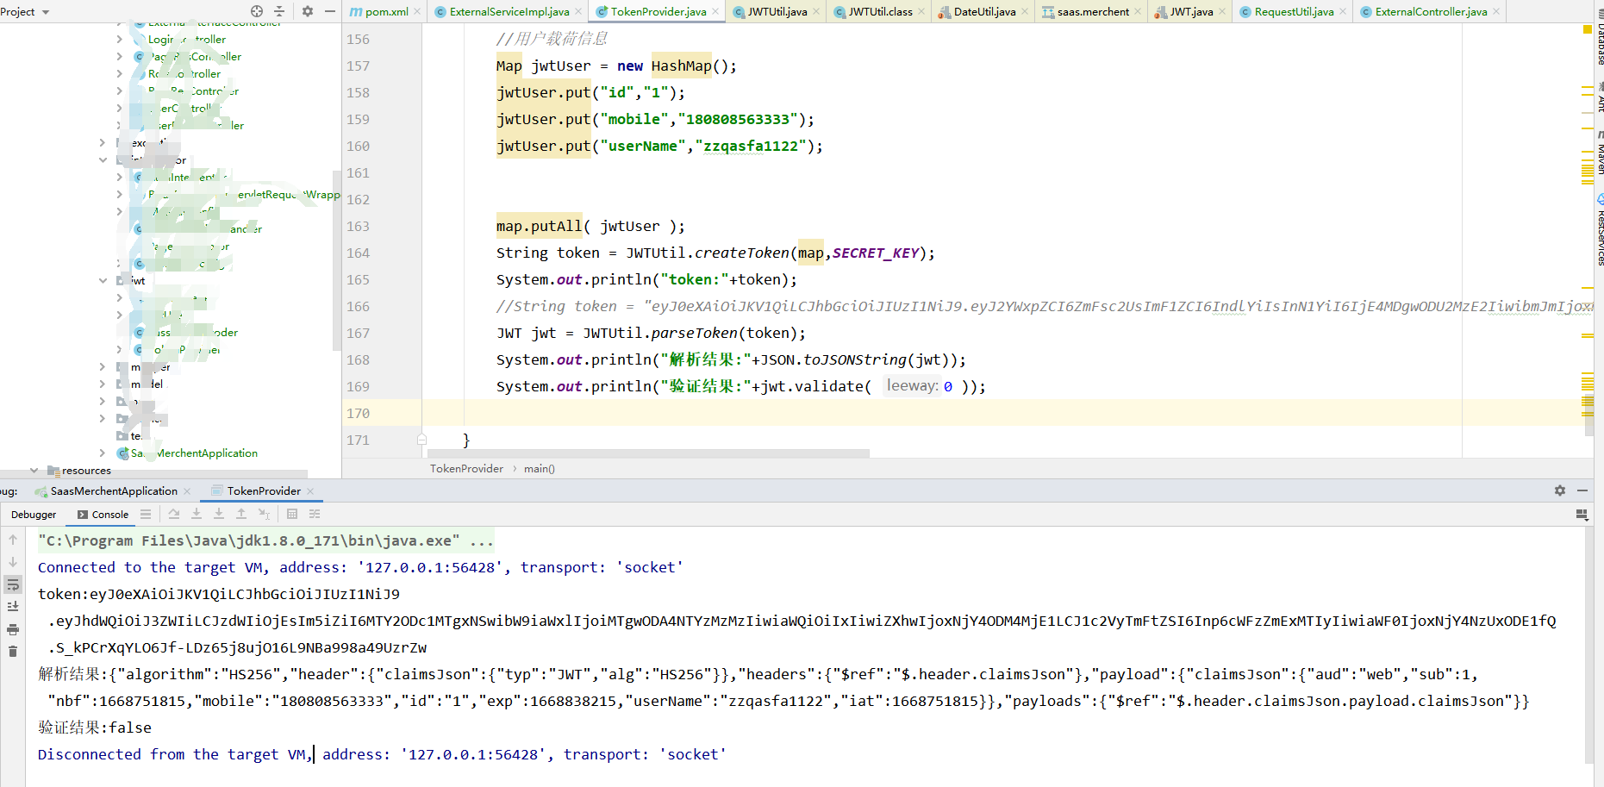Image resolution: width=1604 pixels, height=787 pixels.
Task: Expand the SaasMerchentApplication tree node
Action: (x=103, y=453)
